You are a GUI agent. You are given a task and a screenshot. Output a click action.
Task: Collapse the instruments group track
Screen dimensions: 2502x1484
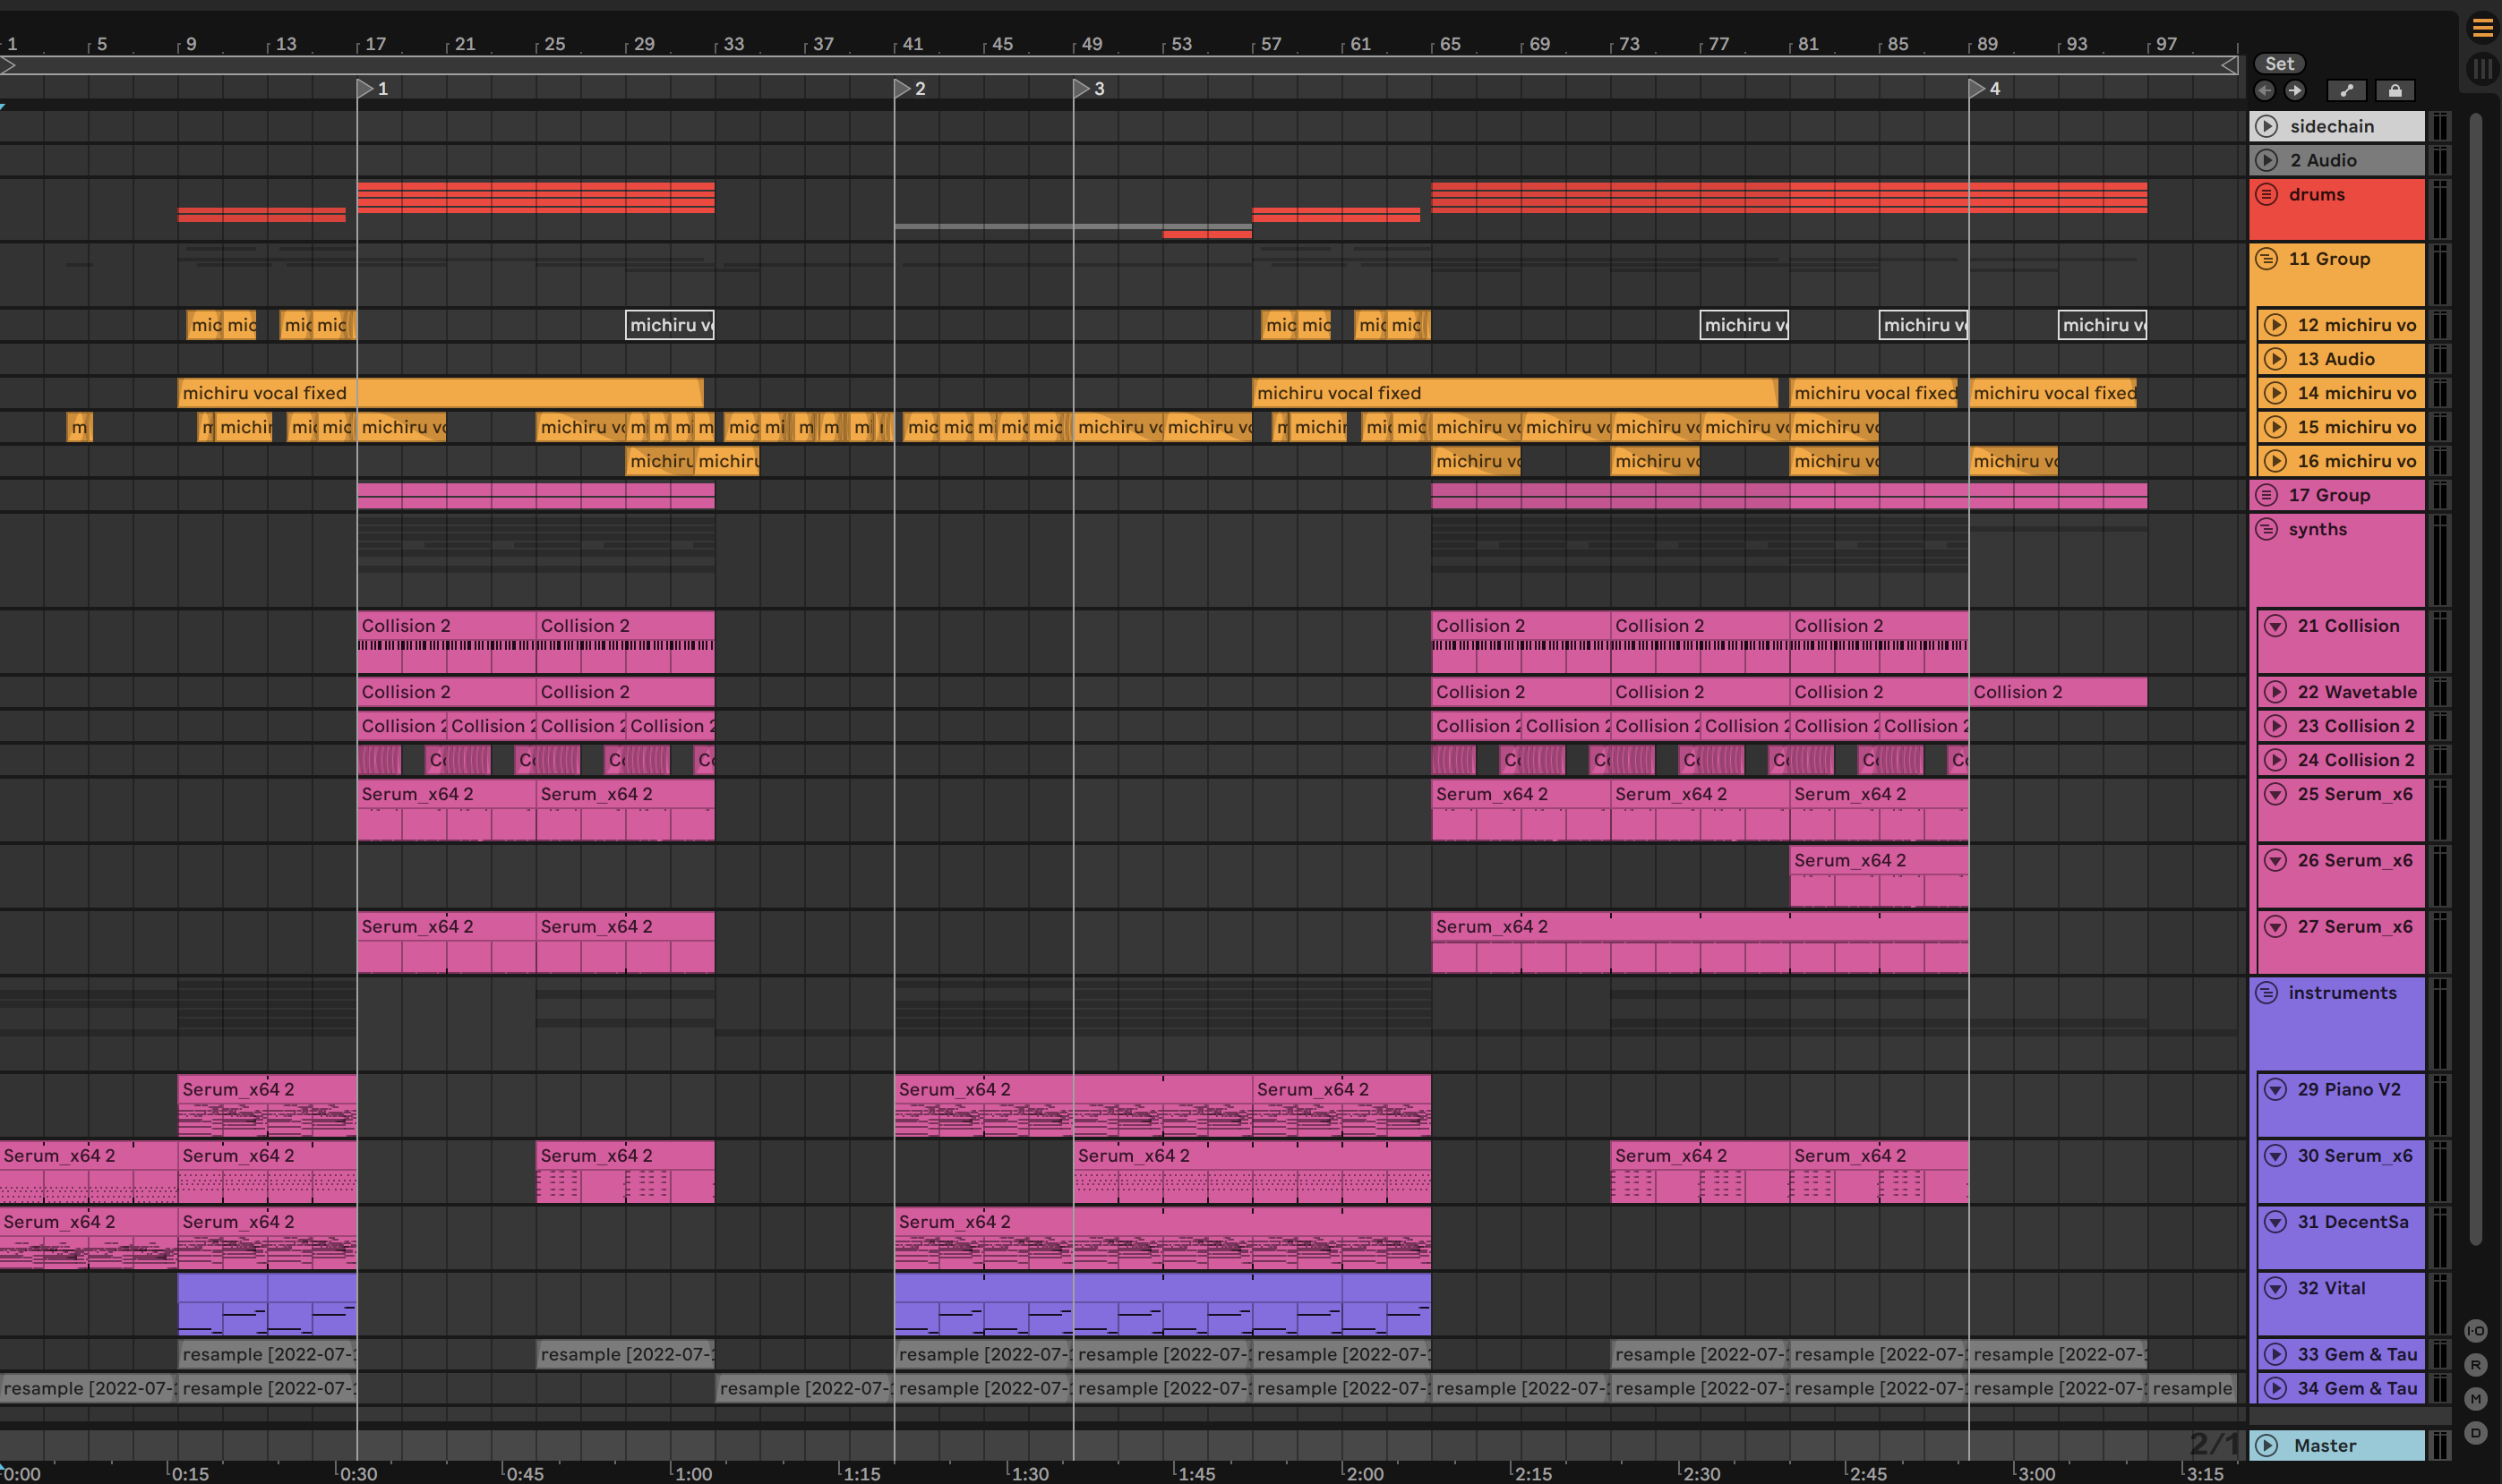pos(2266,993)
